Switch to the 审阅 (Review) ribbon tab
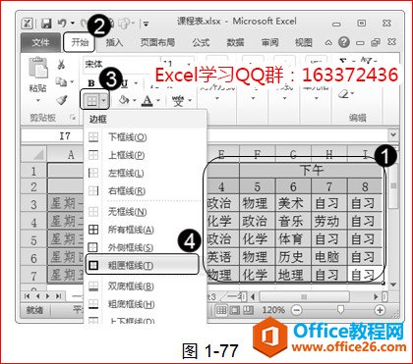Image resolution: width=413 pixels, height=364 pixels. click(269, 42)
